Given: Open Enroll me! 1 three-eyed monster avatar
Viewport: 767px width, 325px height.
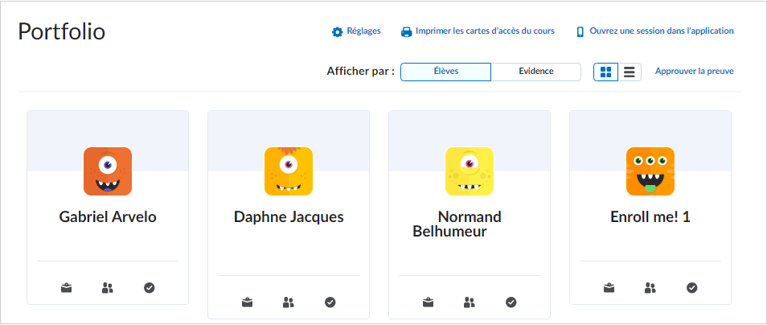Looking at the screenshot, I should tap(650, 171).
